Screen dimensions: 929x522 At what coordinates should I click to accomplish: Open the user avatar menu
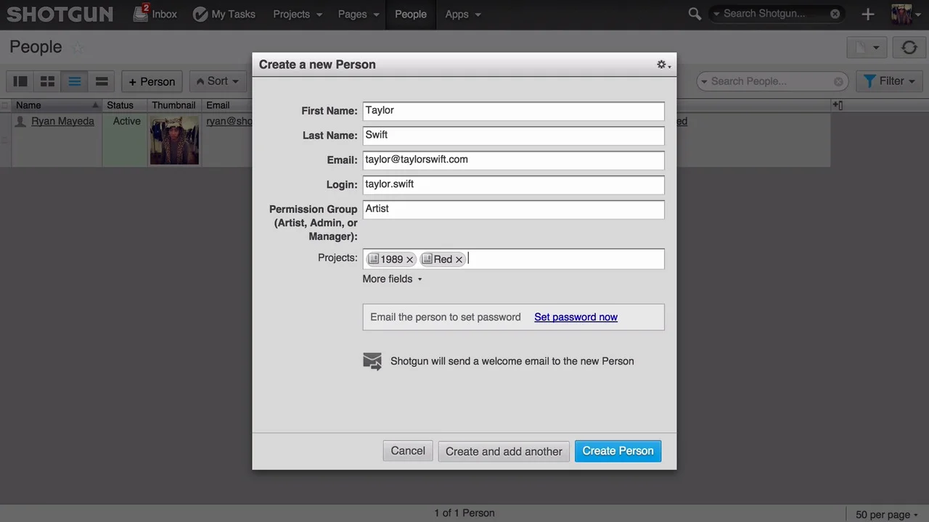click(x=905, y=14)
